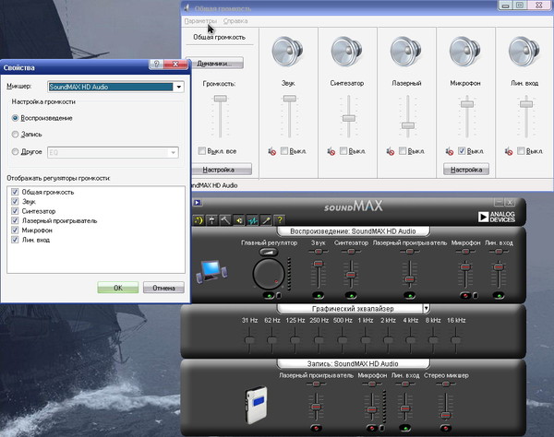The height and width of the screenshot is (437, 554).
Task: Uncheck Лазерный проигрыватель in the regulators list
Action: tap(15, 220)
